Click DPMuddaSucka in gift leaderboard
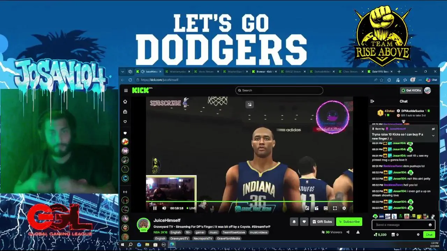Screen dimensions: 447x251 click(412, 111)
